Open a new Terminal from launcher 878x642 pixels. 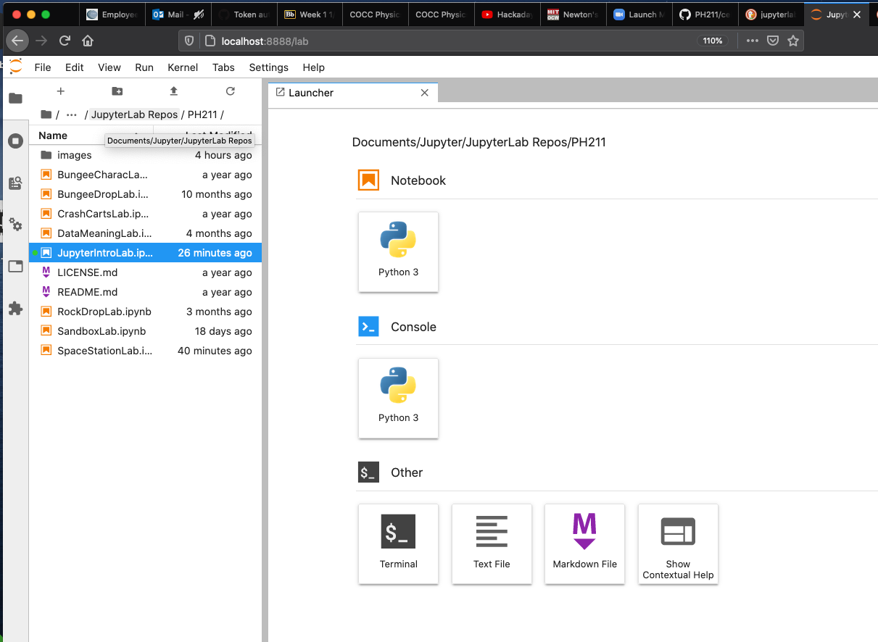[x=398, y=543]
